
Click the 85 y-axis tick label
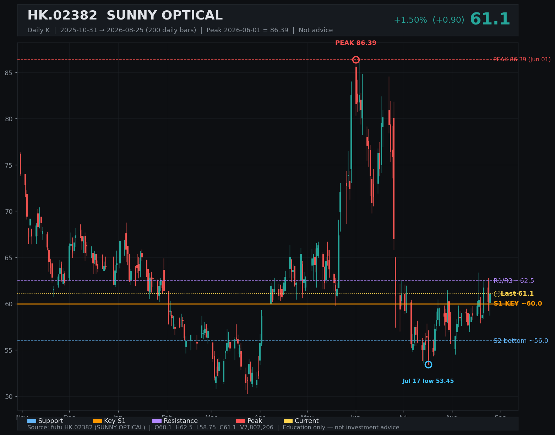pyautogui.click(x=9, y=73)
